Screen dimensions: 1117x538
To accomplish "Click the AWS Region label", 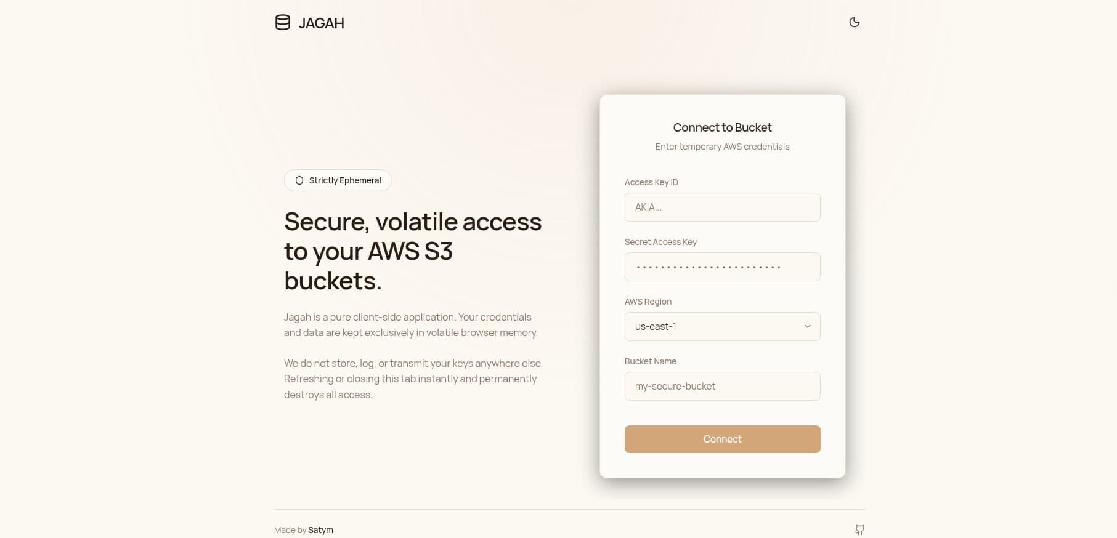I will coord(648,302).
